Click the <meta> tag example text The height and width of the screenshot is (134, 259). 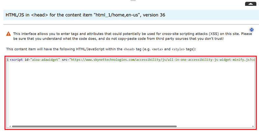[158, 49]
